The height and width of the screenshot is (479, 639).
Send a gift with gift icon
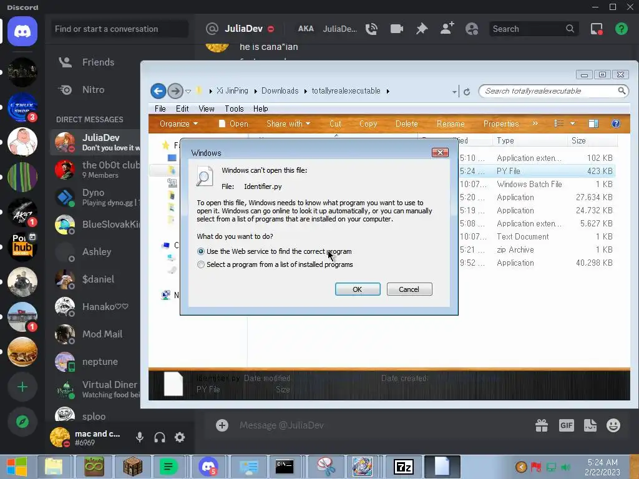(x=542, y=425)
